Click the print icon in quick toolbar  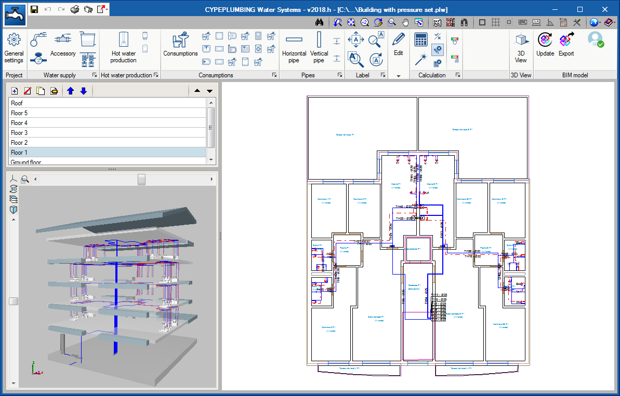[75, 9]
